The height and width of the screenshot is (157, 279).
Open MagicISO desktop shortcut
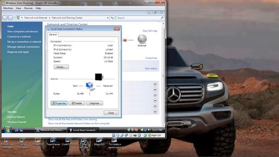(x=99, y=143)
